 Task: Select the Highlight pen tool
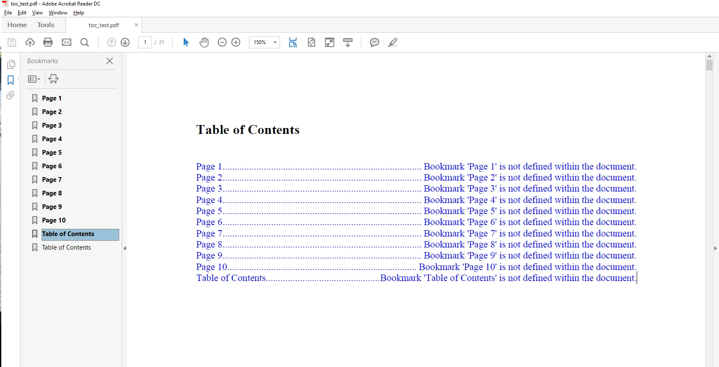(393, 42)
